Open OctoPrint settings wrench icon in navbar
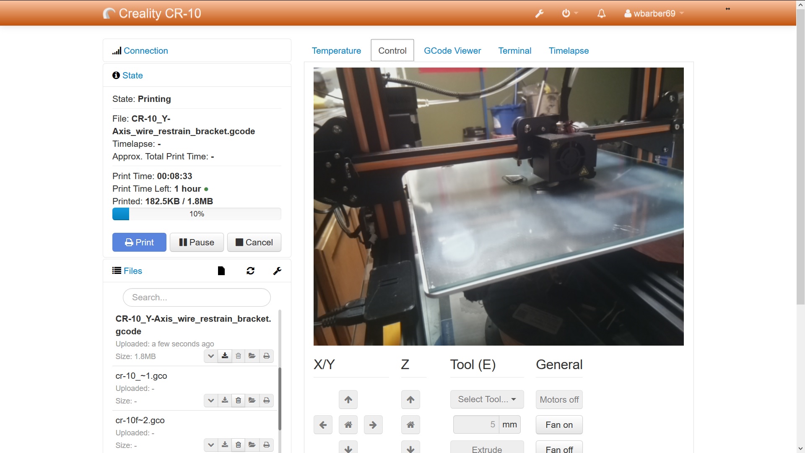This screenshot has height=453, width=805. coord(540,13)
